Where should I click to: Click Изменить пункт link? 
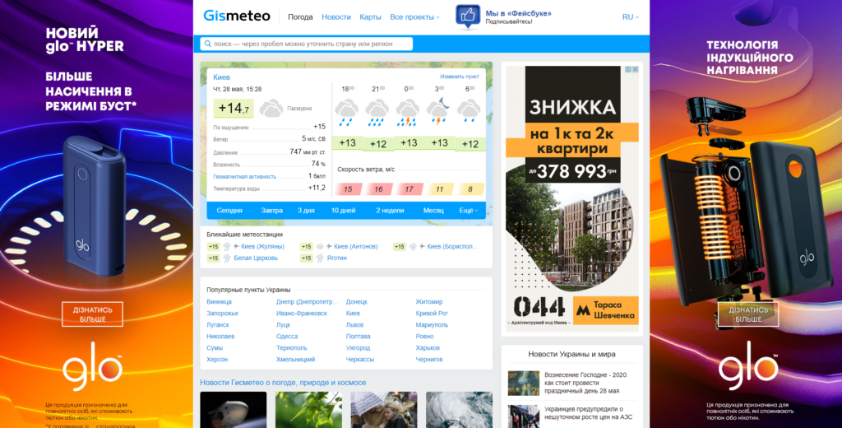460,77
